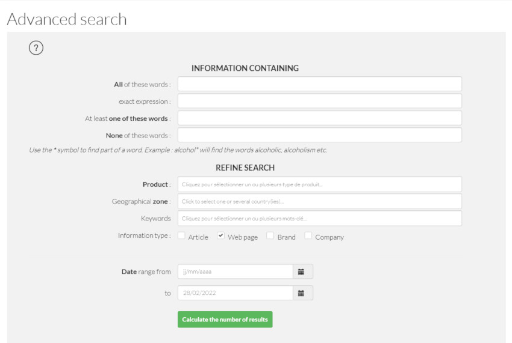
Task: Check the Article information type
Action: tap(181, 235)
